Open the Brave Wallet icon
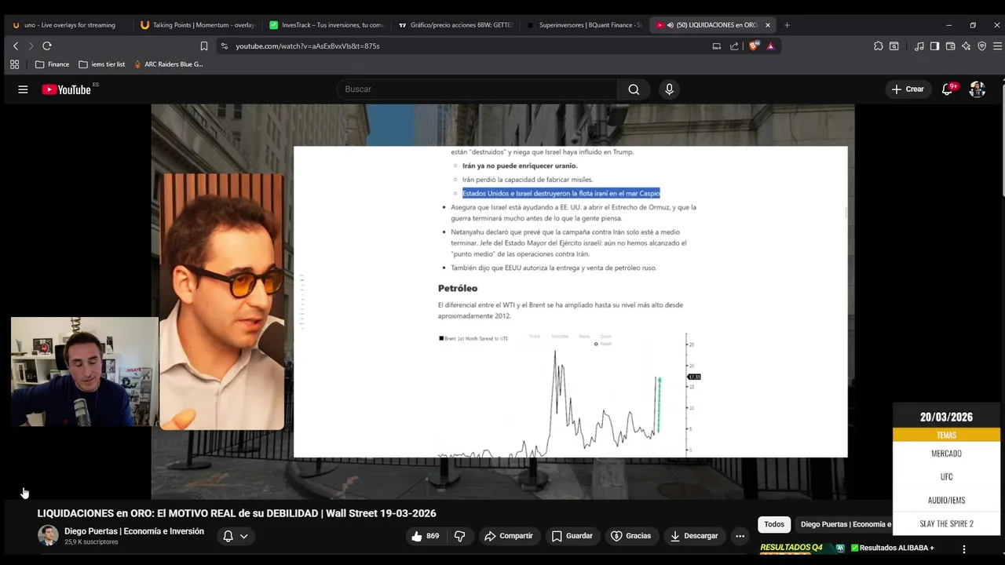 pyautogui.click(x=950, y=46)
